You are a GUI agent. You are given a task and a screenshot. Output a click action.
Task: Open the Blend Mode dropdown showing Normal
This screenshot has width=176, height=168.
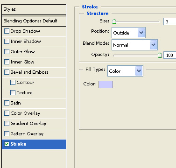(x=134, y=45)
